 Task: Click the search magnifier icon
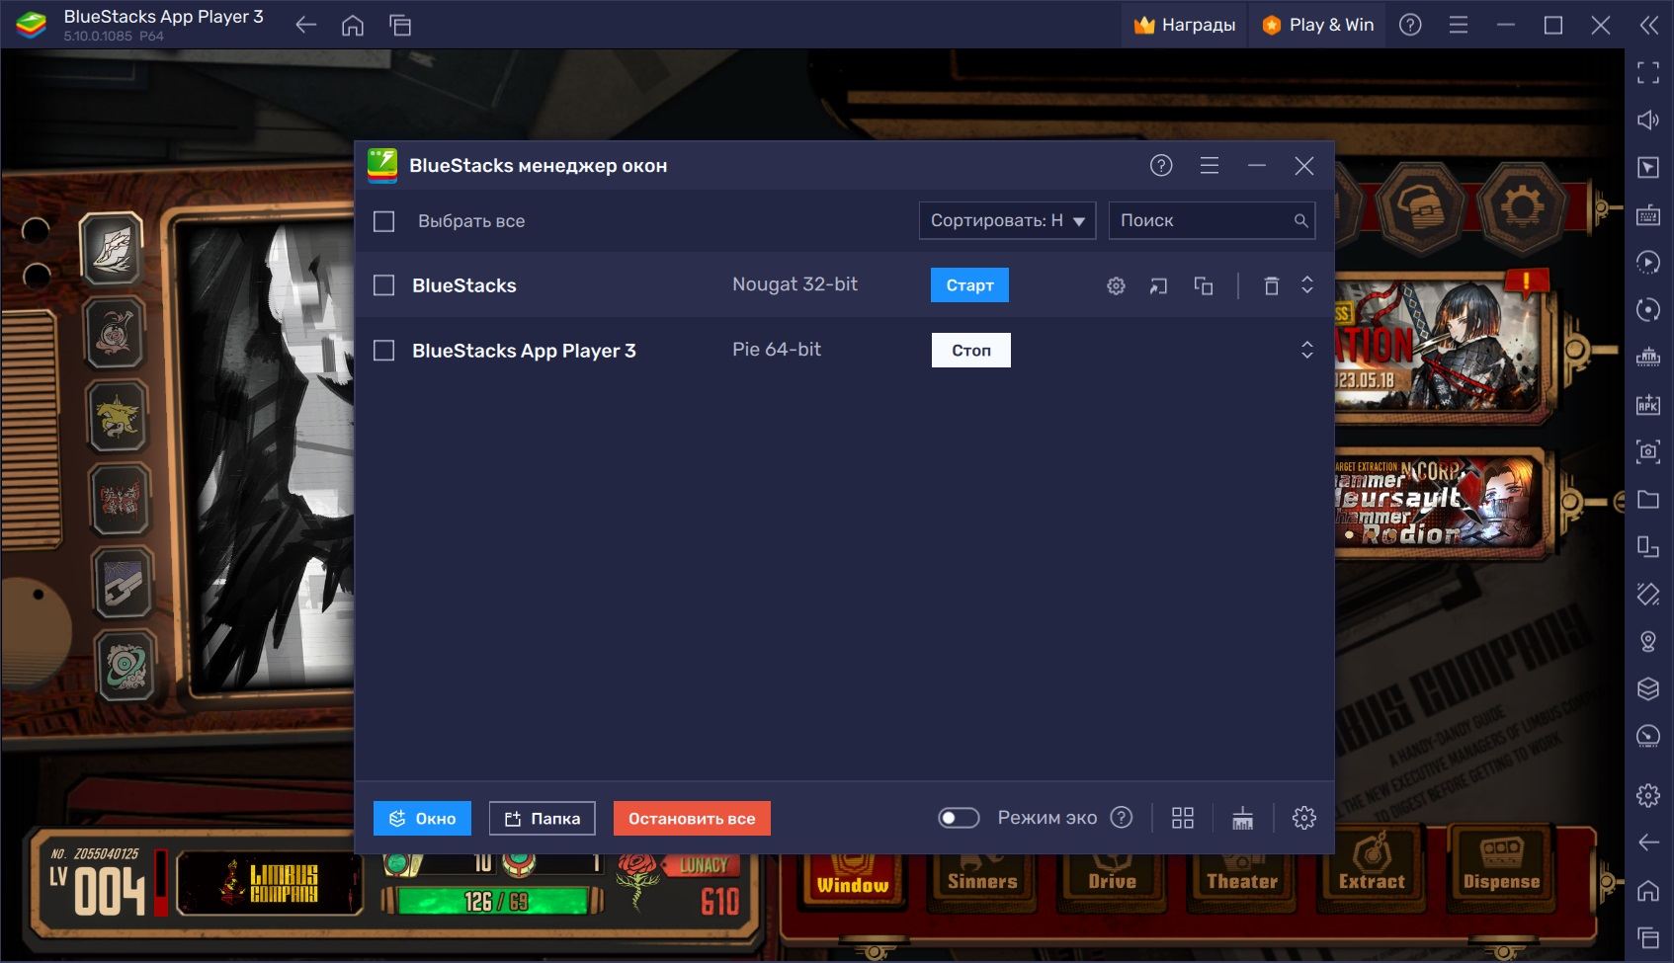tap(1300, 221)
